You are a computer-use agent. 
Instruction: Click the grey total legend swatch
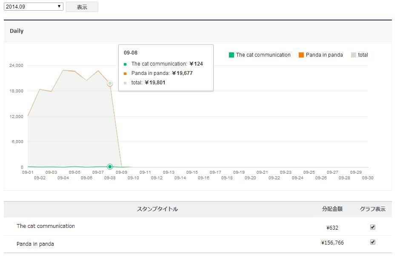[354, 55]
